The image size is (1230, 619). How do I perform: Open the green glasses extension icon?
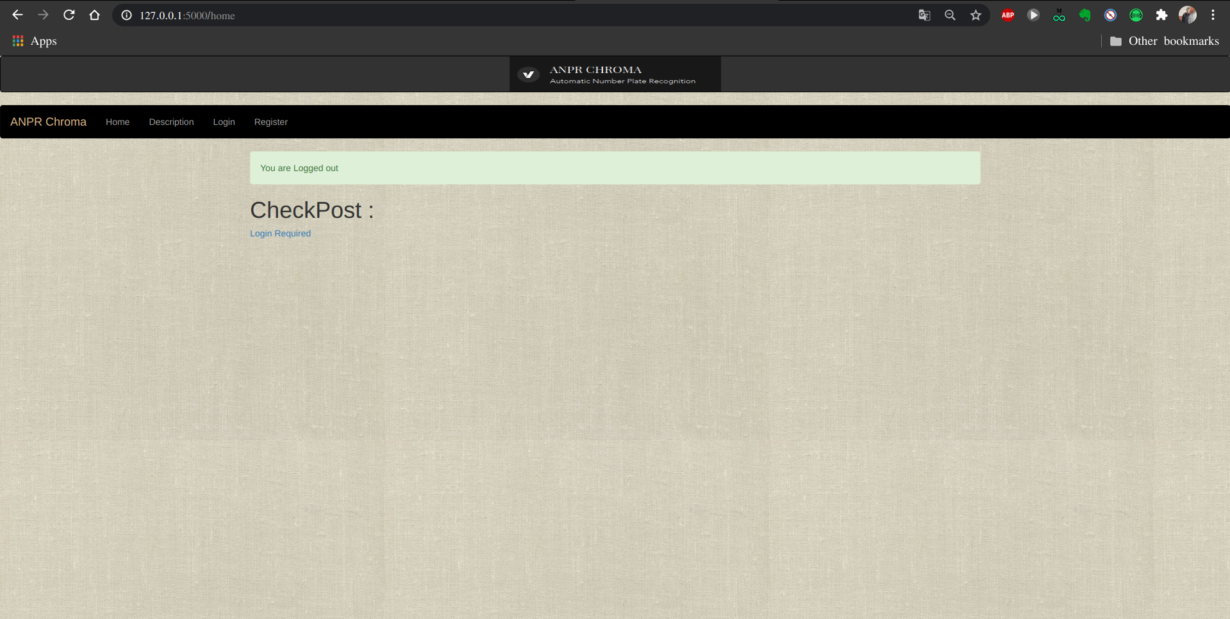point(1059,15)
